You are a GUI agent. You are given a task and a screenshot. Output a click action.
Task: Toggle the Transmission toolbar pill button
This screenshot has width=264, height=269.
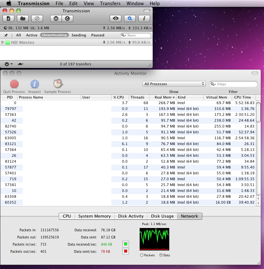point(147,11)
